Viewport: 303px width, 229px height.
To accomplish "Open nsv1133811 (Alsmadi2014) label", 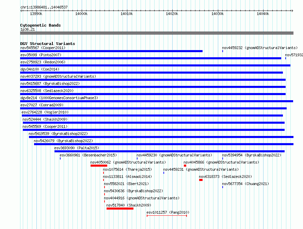I will pyautogui.click(x=127, y=177).
